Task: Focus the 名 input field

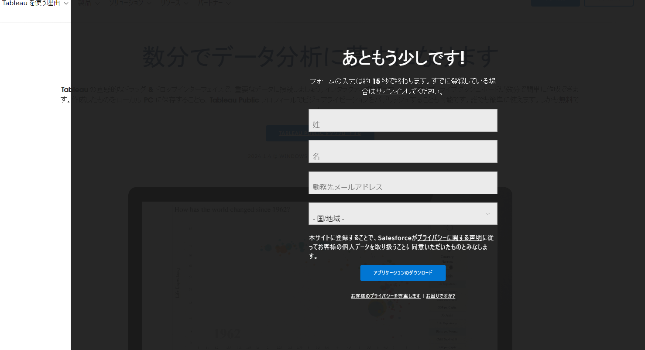Action: pos(403,151)
